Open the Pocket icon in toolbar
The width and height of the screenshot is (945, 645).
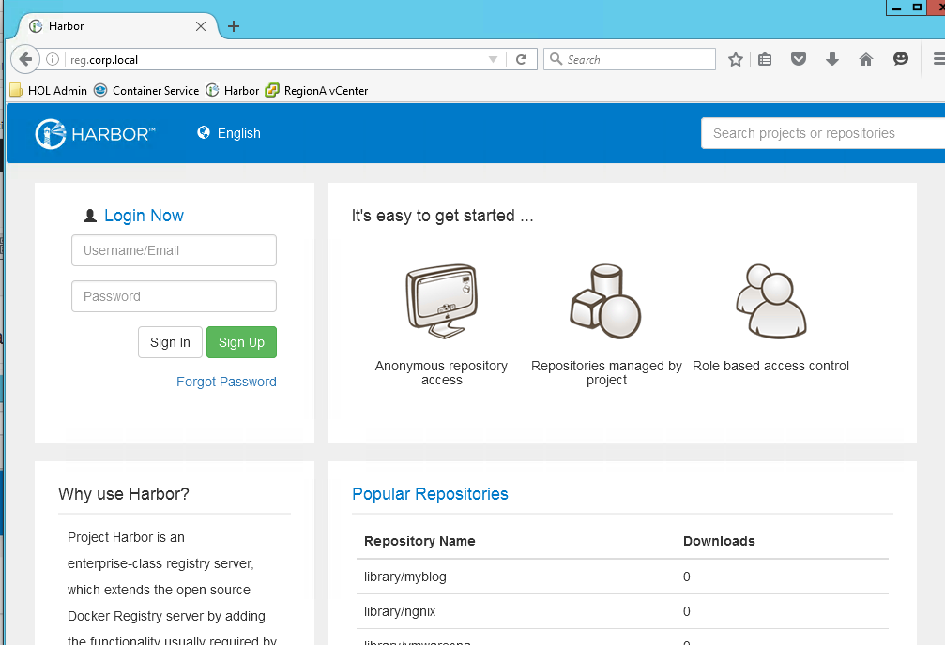tap(799, 59)
